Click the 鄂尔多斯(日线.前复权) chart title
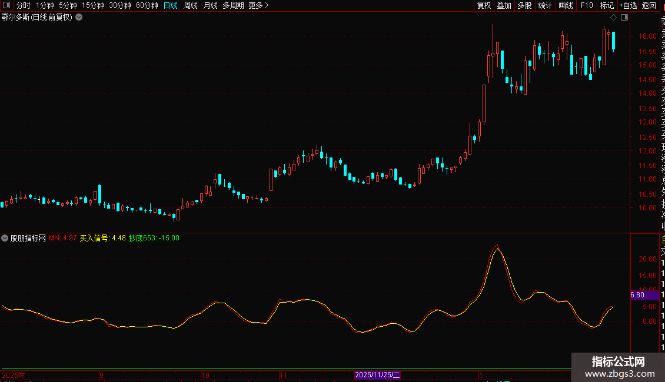Viewport: 665px width, 382px height. coord(37,18)
